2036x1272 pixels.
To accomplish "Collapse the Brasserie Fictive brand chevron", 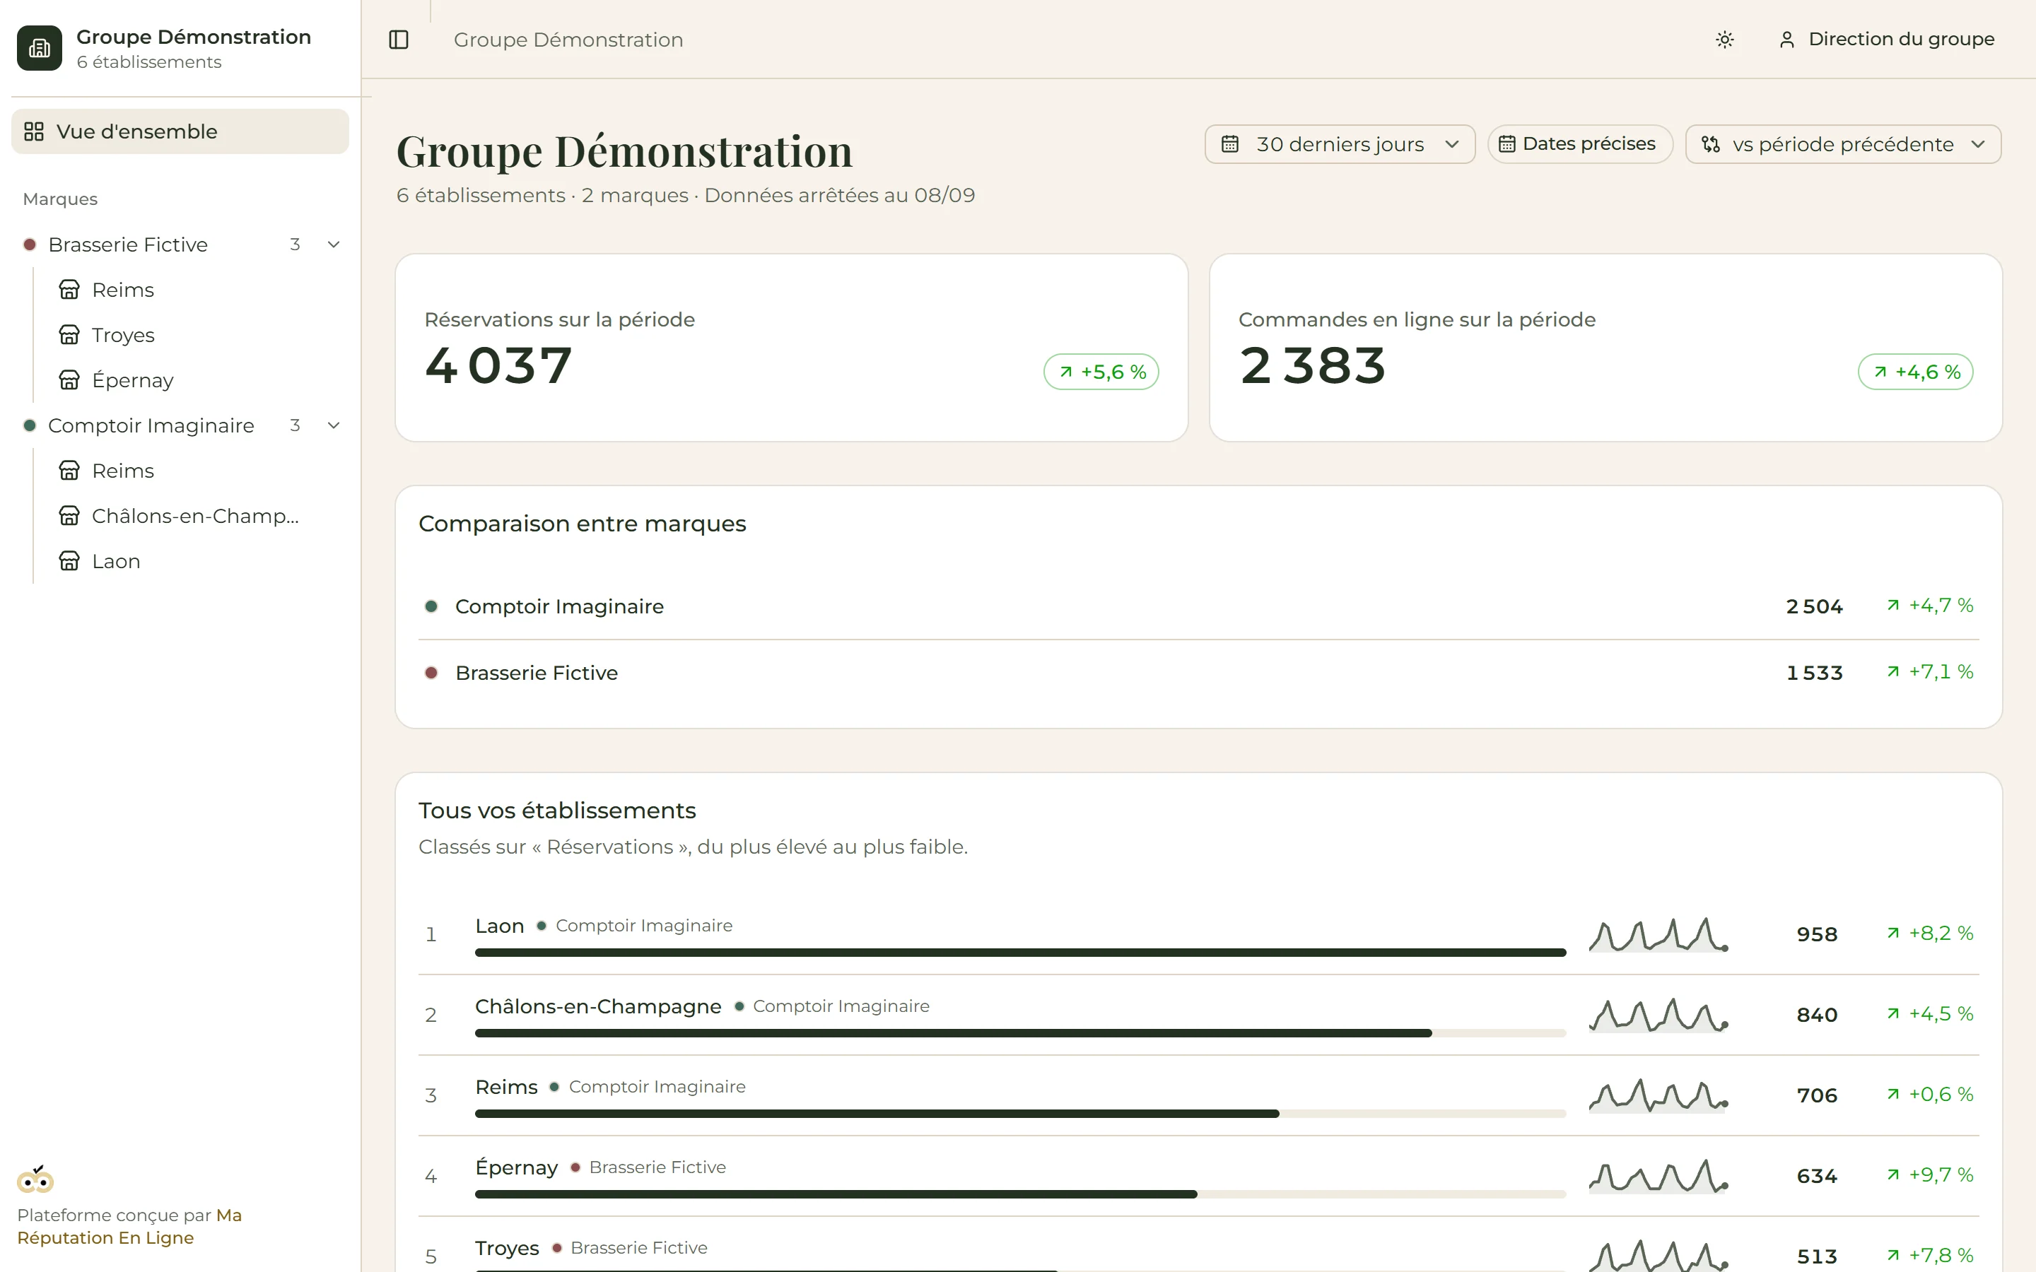I will click(334, 245).
